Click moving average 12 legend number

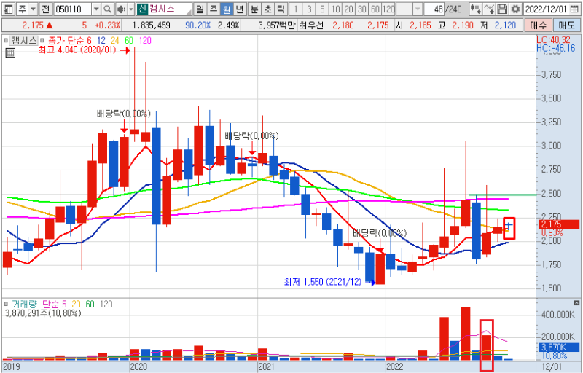tap(101, 41)
